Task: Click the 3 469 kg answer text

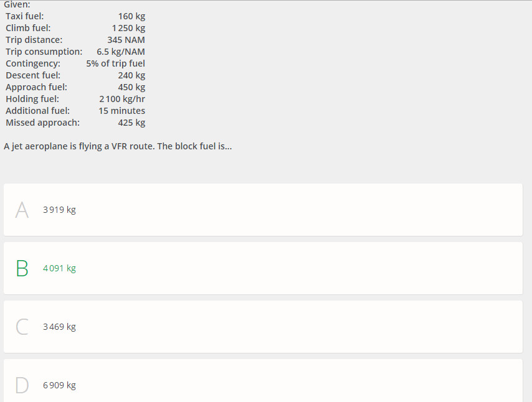Action: [x=59, y=327]
